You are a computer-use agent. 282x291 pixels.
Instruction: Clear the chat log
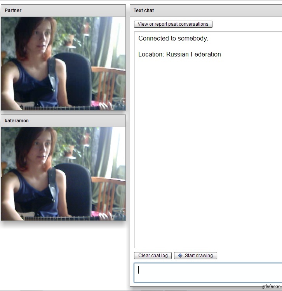coord(153,256)
